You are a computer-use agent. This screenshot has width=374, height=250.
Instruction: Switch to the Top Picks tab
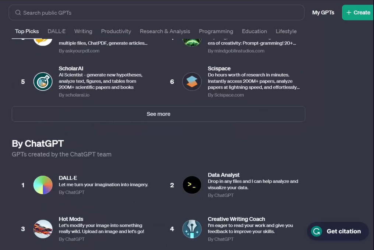[27, 31]
